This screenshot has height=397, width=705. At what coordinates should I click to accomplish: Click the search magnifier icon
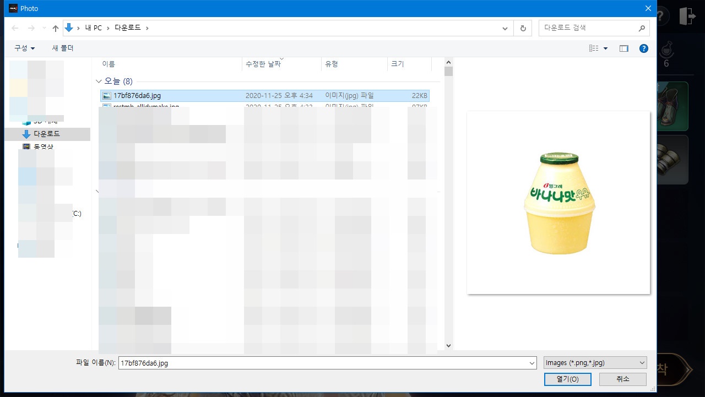pos(642,28)
